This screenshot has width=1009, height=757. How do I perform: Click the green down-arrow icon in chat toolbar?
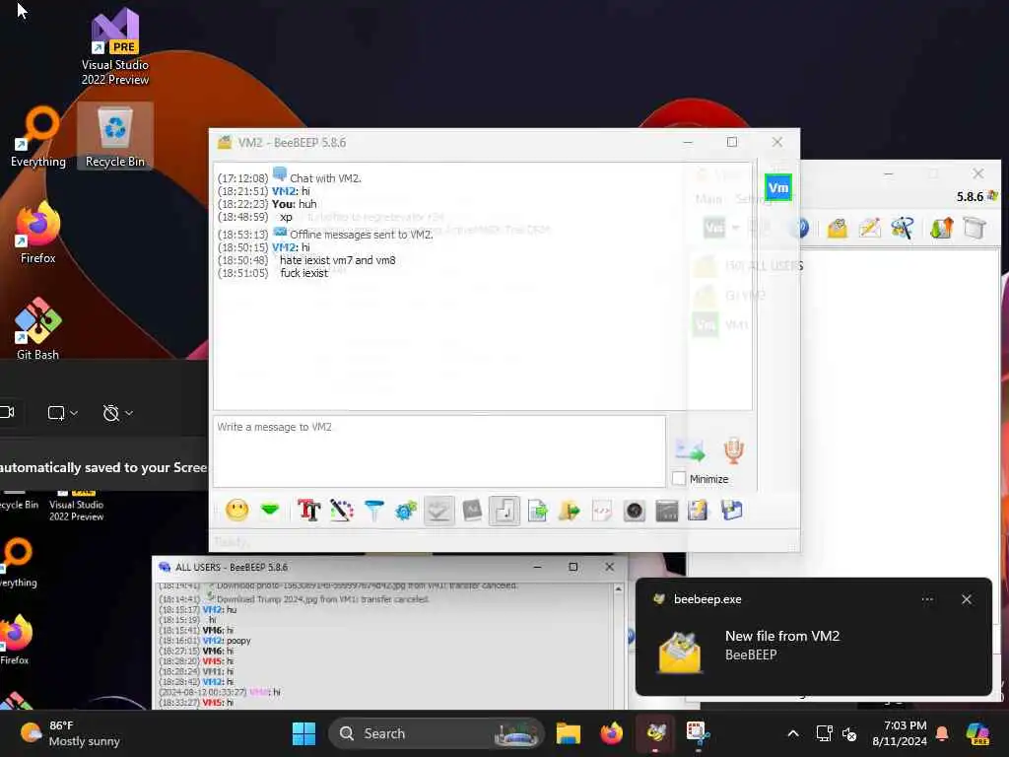(270, 511)
